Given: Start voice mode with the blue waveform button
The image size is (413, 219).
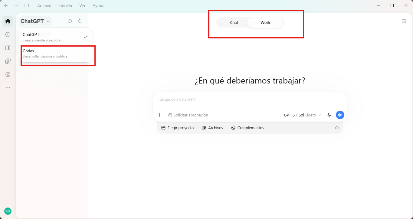Looking at the screenshot, I should point(340,115).
